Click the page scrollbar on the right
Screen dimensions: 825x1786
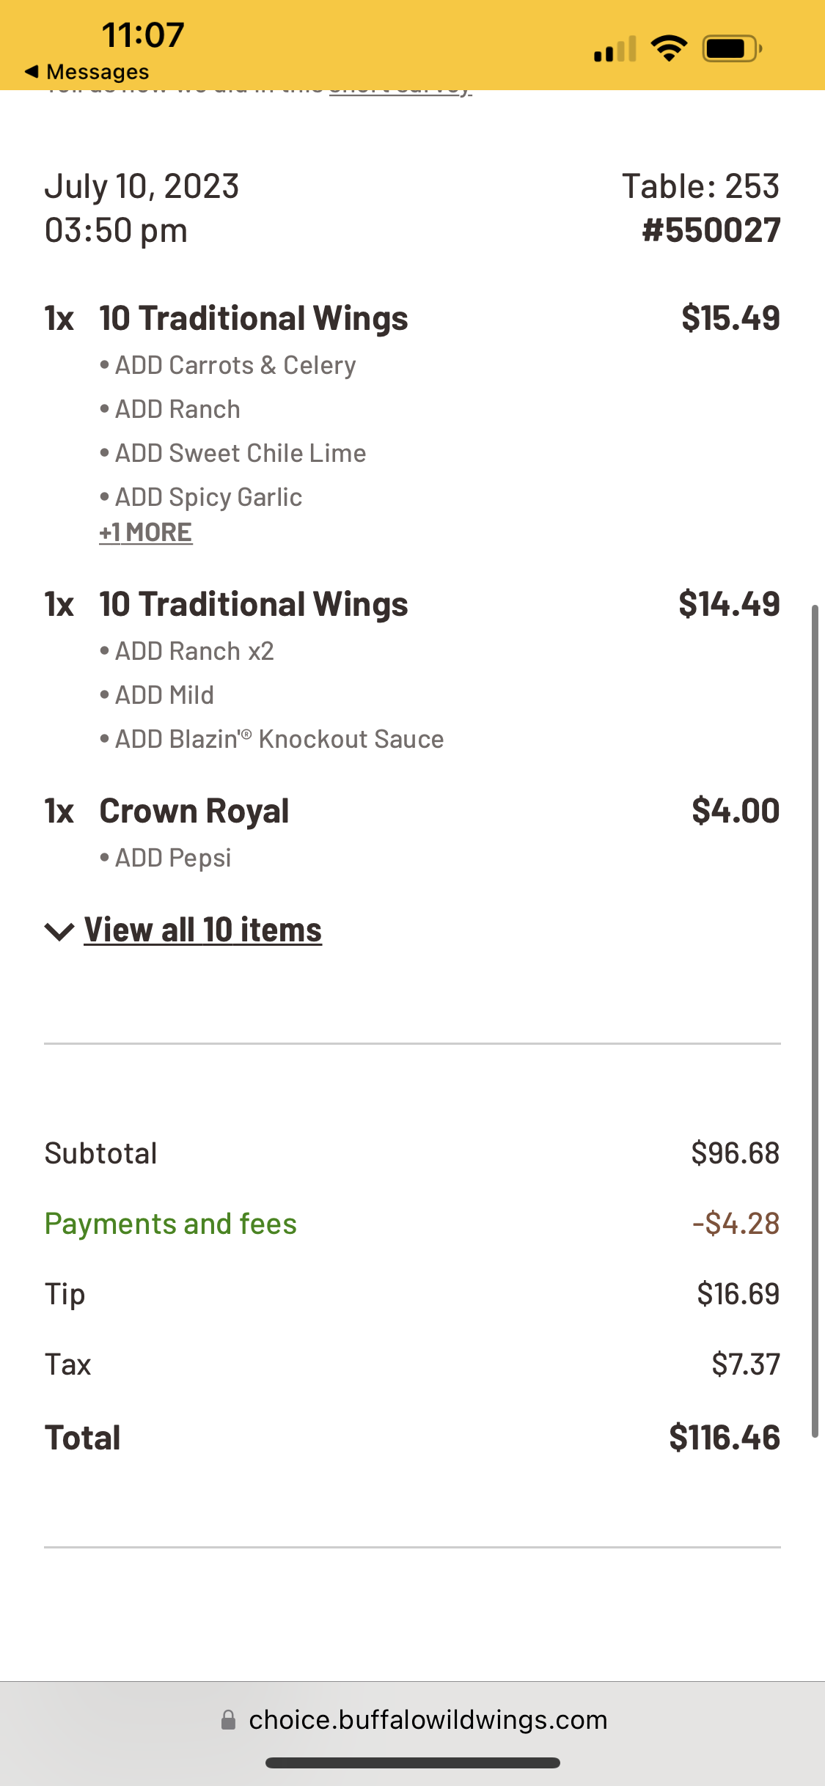pos(815,1019)
